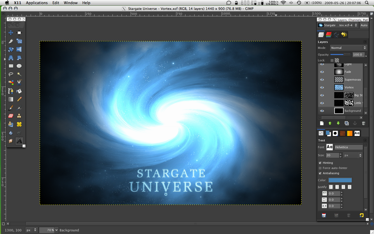Select the Pencil tool
This screenshot has height=234, width=374.
pyautogui.click(x=19, y=99)
